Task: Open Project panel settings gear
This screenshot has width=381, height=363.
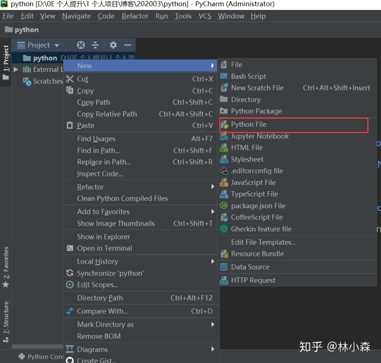Action: (113, 45)
